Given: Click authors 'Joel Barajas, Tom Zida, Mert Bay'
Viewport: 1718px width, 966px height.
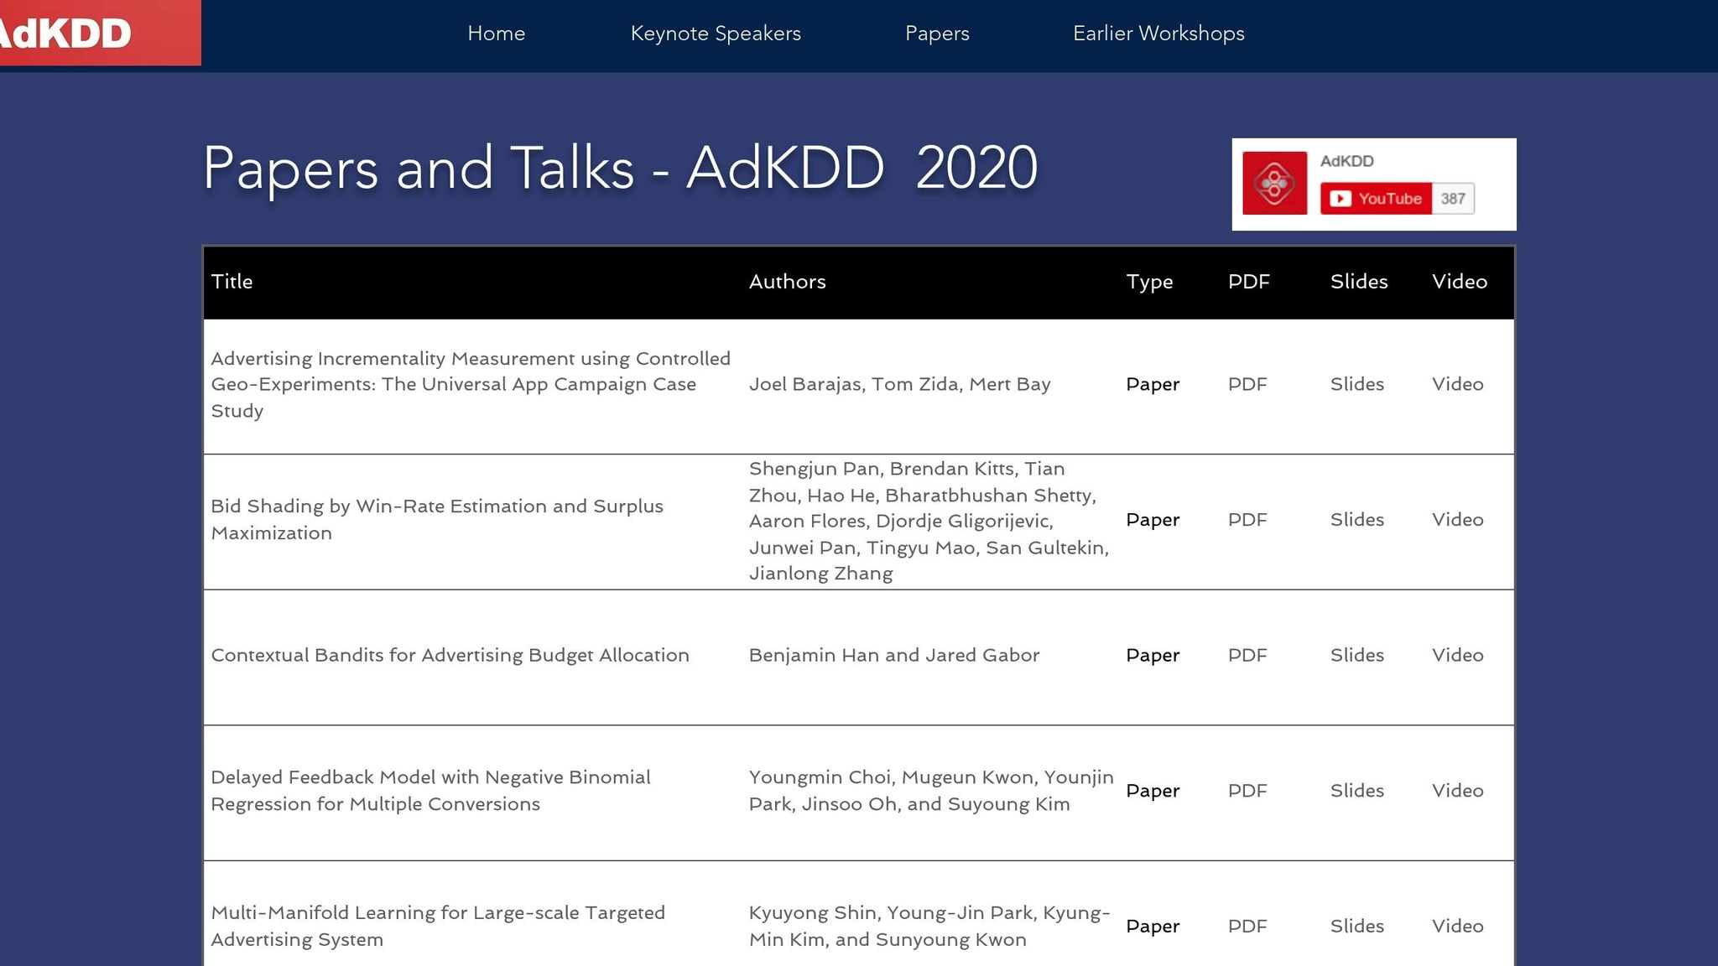Looking at the screenshot, I should [899, 384].
